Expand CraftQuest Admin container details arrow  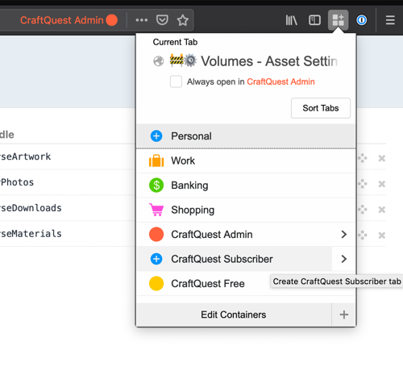pos(343,235)
